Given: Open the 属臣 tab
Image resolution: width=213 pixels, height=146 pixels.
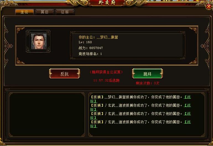Looking at the screenshot, I should coord(45,12).
